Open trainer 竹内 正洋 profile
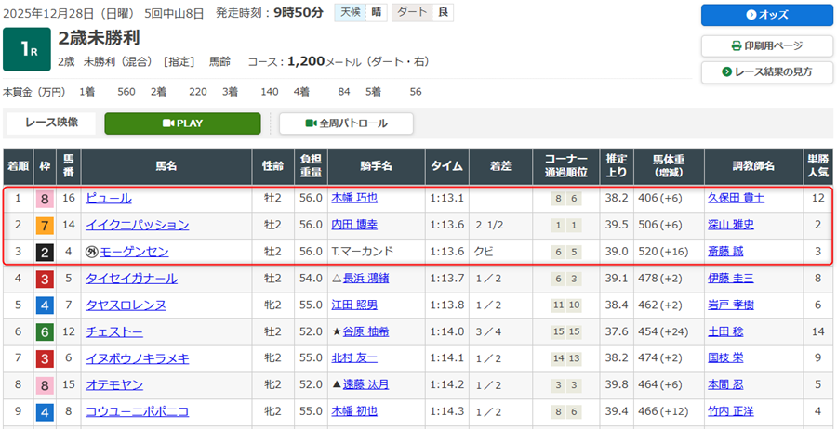837x429 pixels. 731,411
